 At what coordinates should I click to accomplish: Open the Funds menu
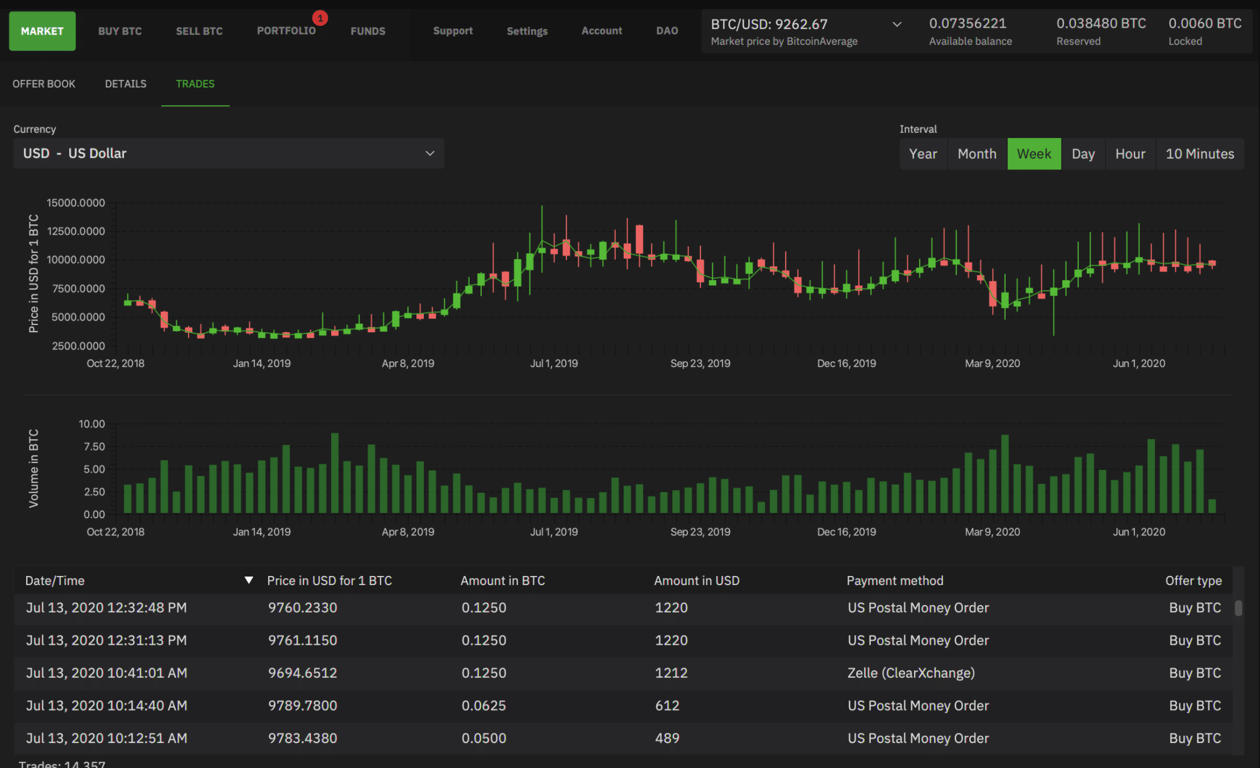coord(368,31)
